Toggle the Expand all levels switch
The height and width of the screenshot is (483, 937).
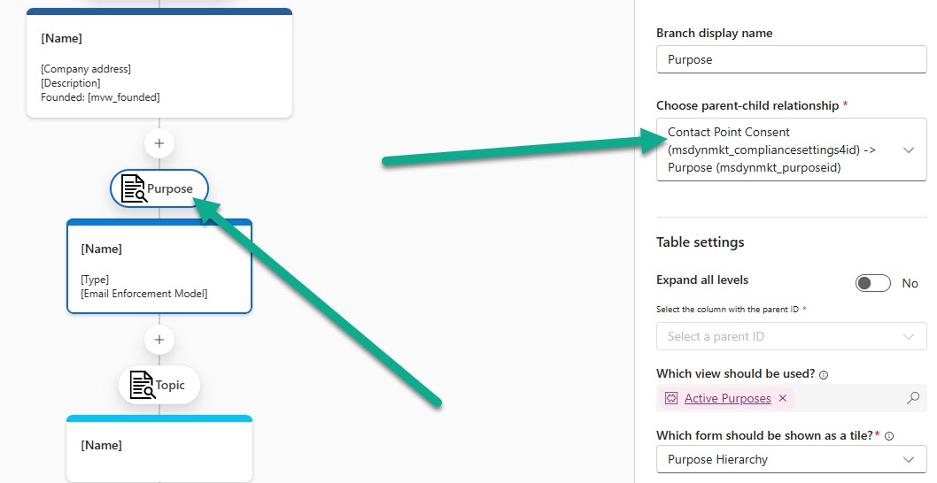tap(872, 283)
